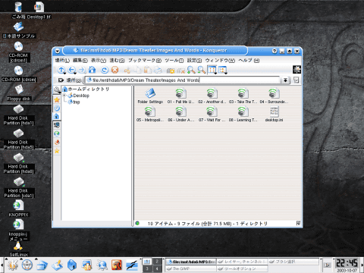Open the Bookmarks star in the sidebar

point(57,99)
